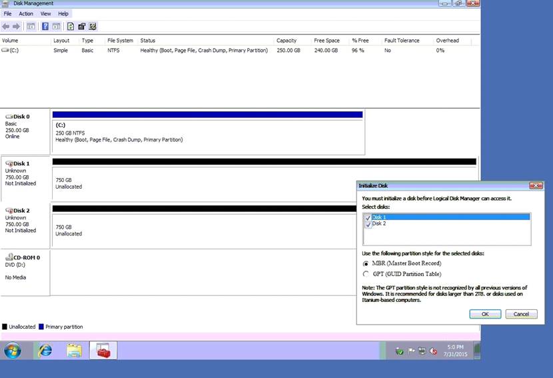Click Cancel in Initialize Disk dialog
Viewport: 553px width, 378px height.
tap(521, 314)
